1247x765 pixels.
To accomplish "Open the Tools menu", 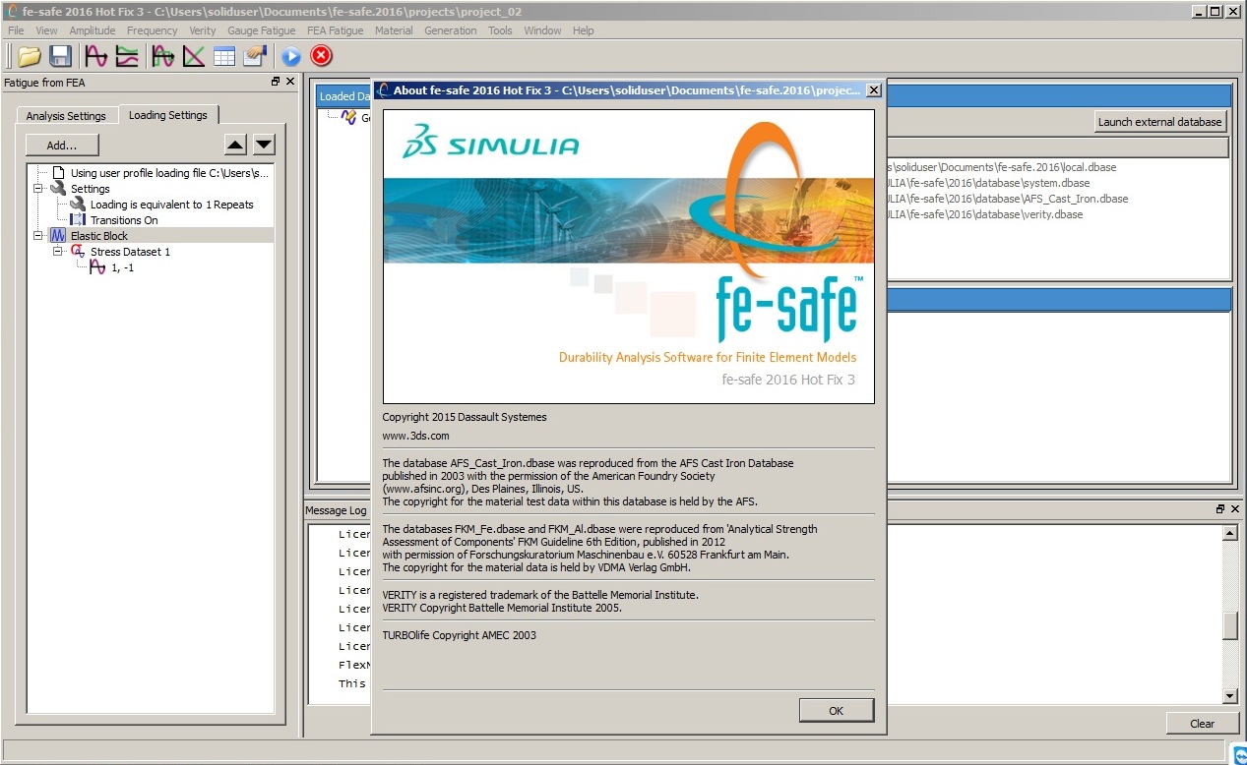I will coord(500,30).
